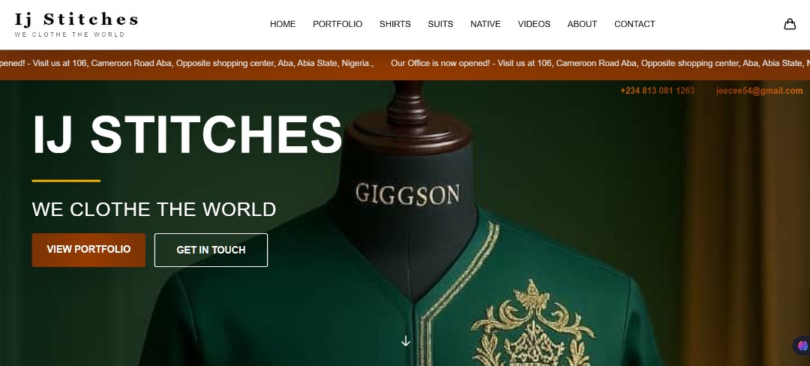The height and width of the screenshot is (366, 810).
Task: Navigate to the NATIVE section
Action: (485, 24)
